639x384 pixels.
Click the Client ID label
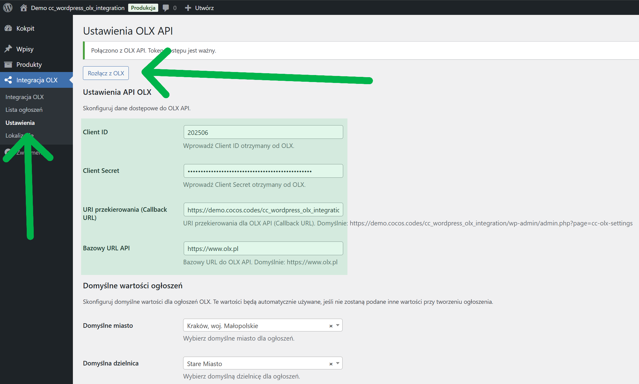click(95, 132)
